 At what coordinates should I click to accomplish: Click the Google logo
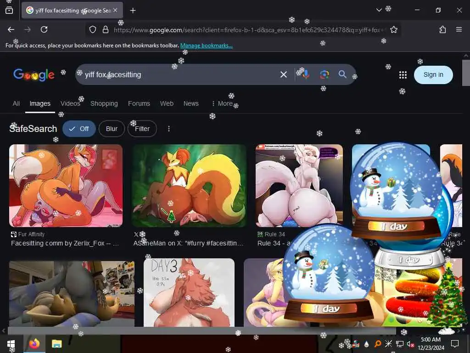click(x=34, y=75)
